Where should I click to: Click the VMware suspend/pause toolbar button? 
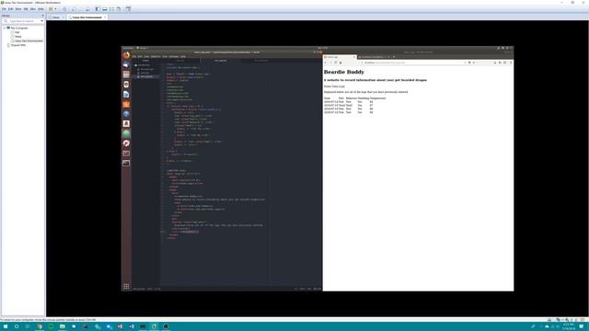point(52,9)
